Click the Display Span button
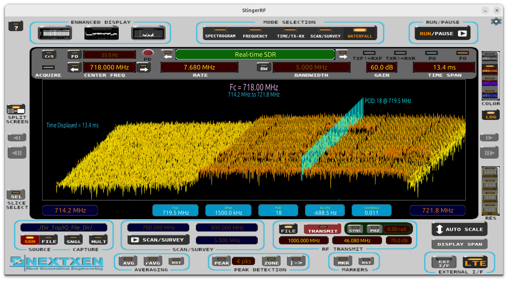Screen dimensions: 508x281 point(459,244)
